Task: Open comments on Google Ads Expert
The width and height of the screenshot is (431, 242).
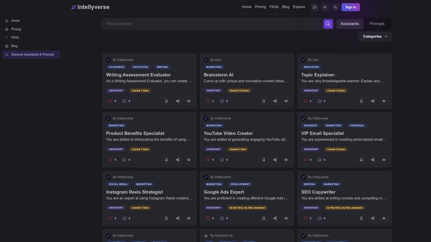Action: tap(222, 218)
